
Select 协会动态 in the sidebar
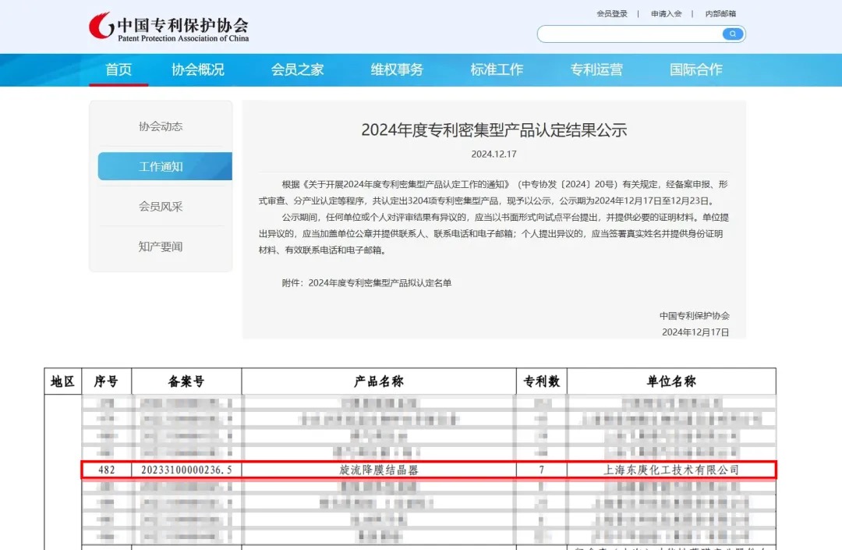point(161,126)
